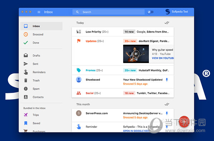Open the hamburger main menu icon

click(39, 12)
